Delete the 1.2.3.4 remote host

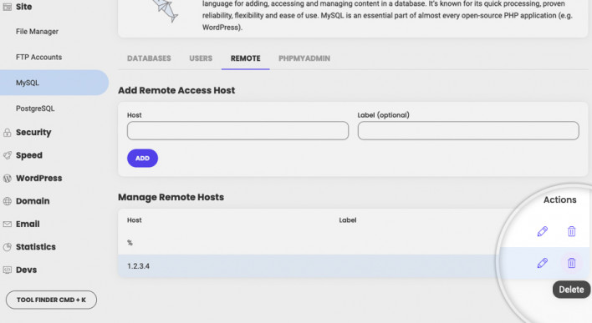(x=572, y=263)
